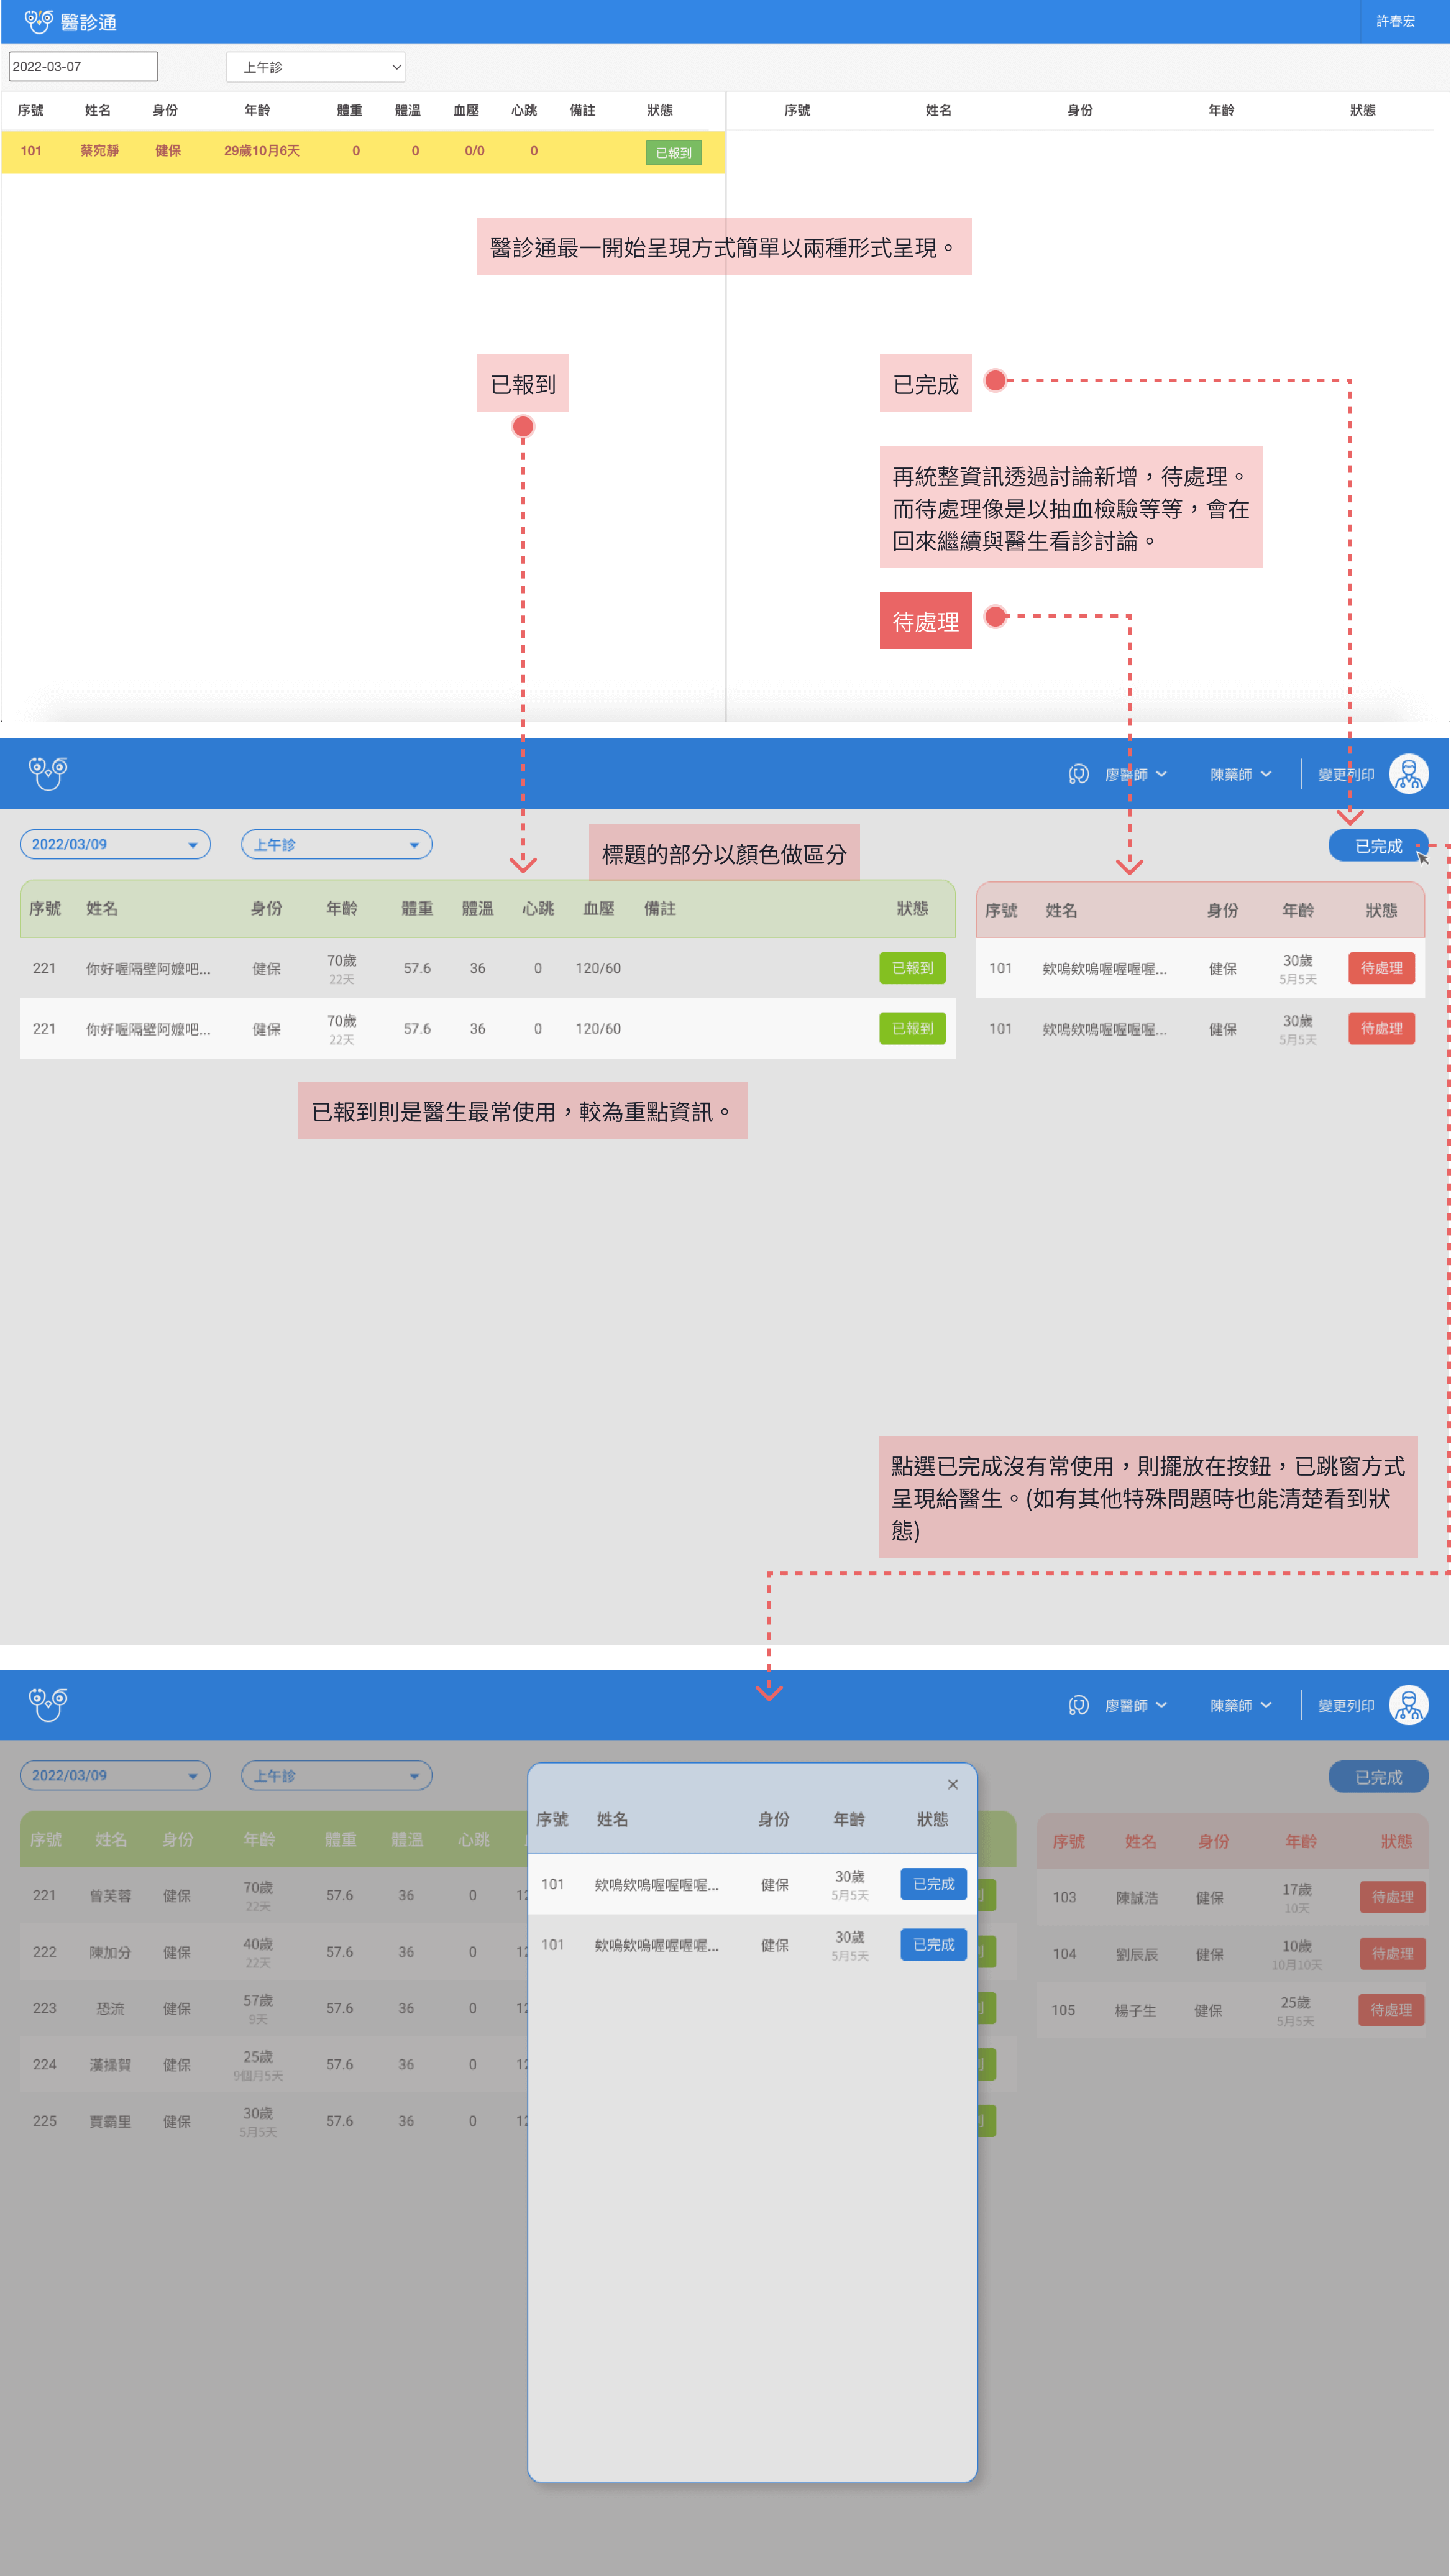Click the dimmed 已完成 button behind the popup
Screen dimensions: 1451x2576
point(1378,1777)
